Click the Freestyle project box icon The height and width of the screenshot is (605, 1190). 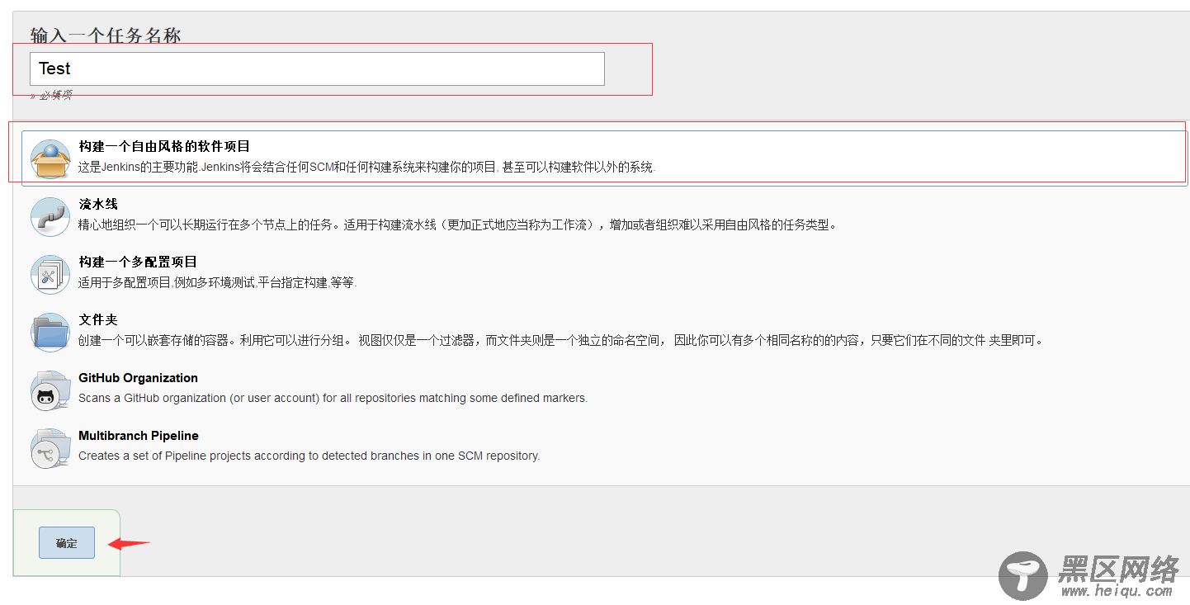coord(50,158)
